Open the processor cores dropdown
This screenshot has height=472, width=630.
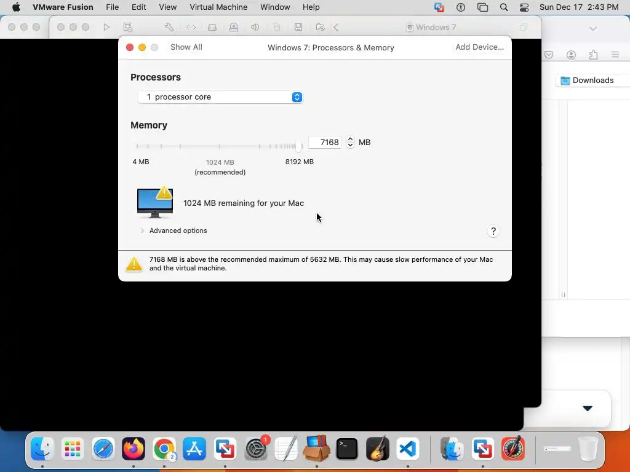coord(220,97)
